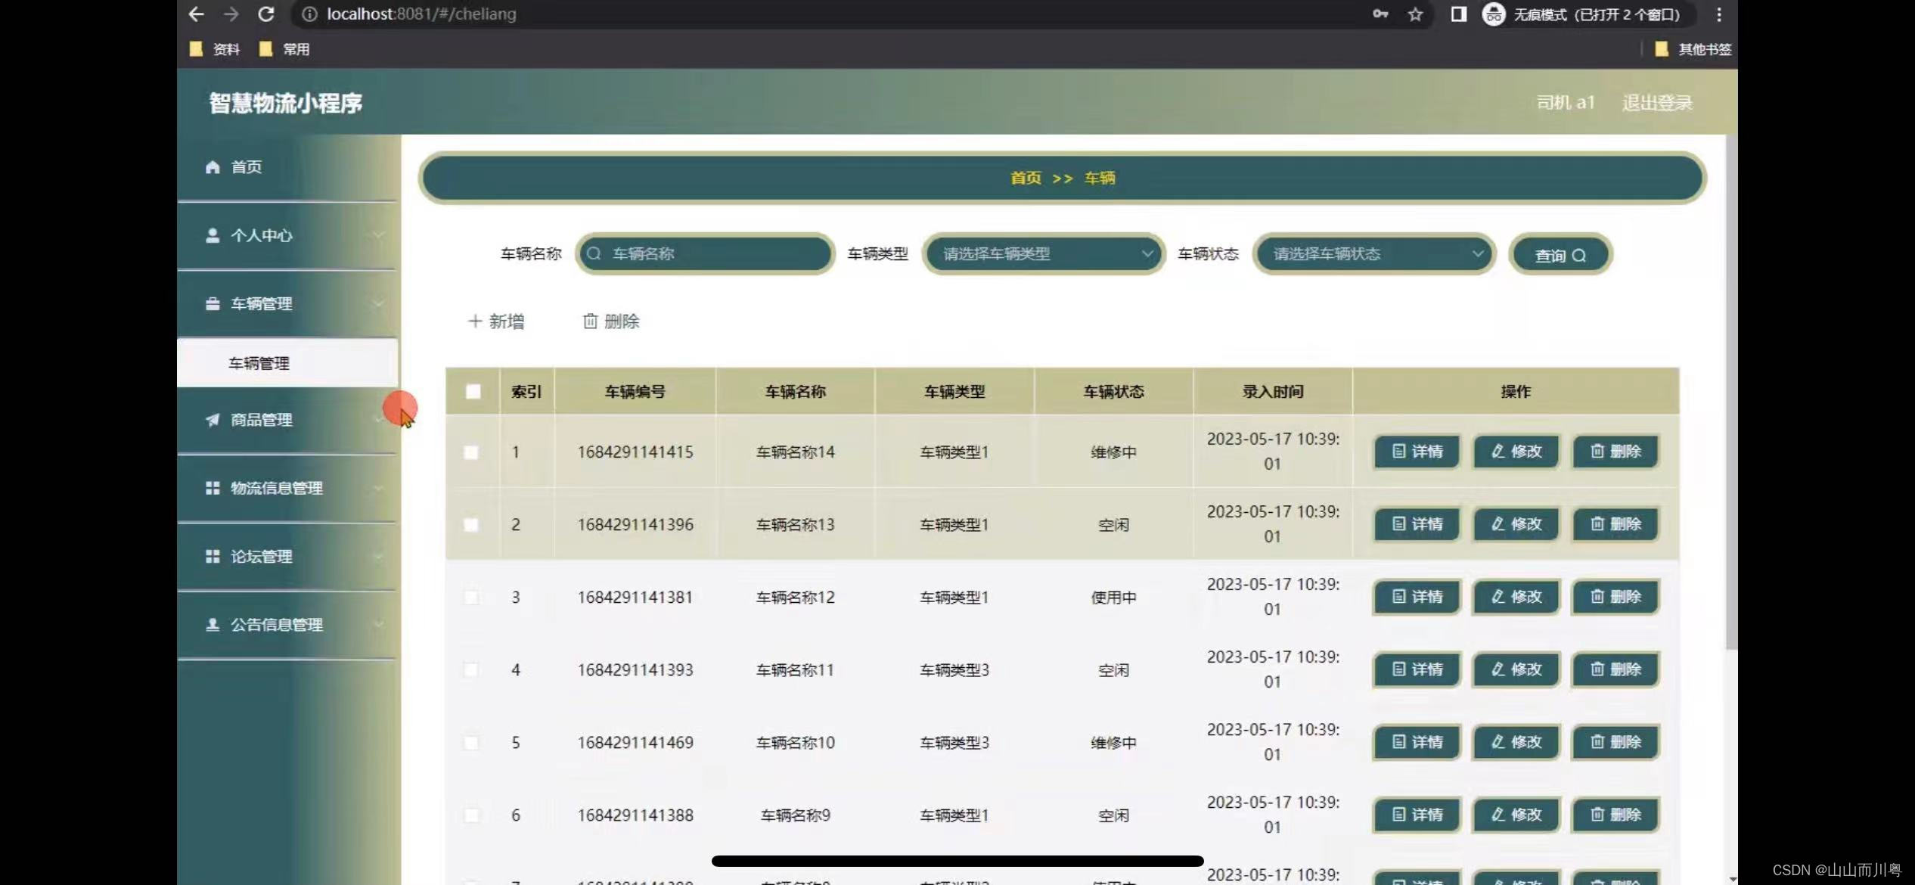Tick the checkbox for row 1

click(471, 452)
